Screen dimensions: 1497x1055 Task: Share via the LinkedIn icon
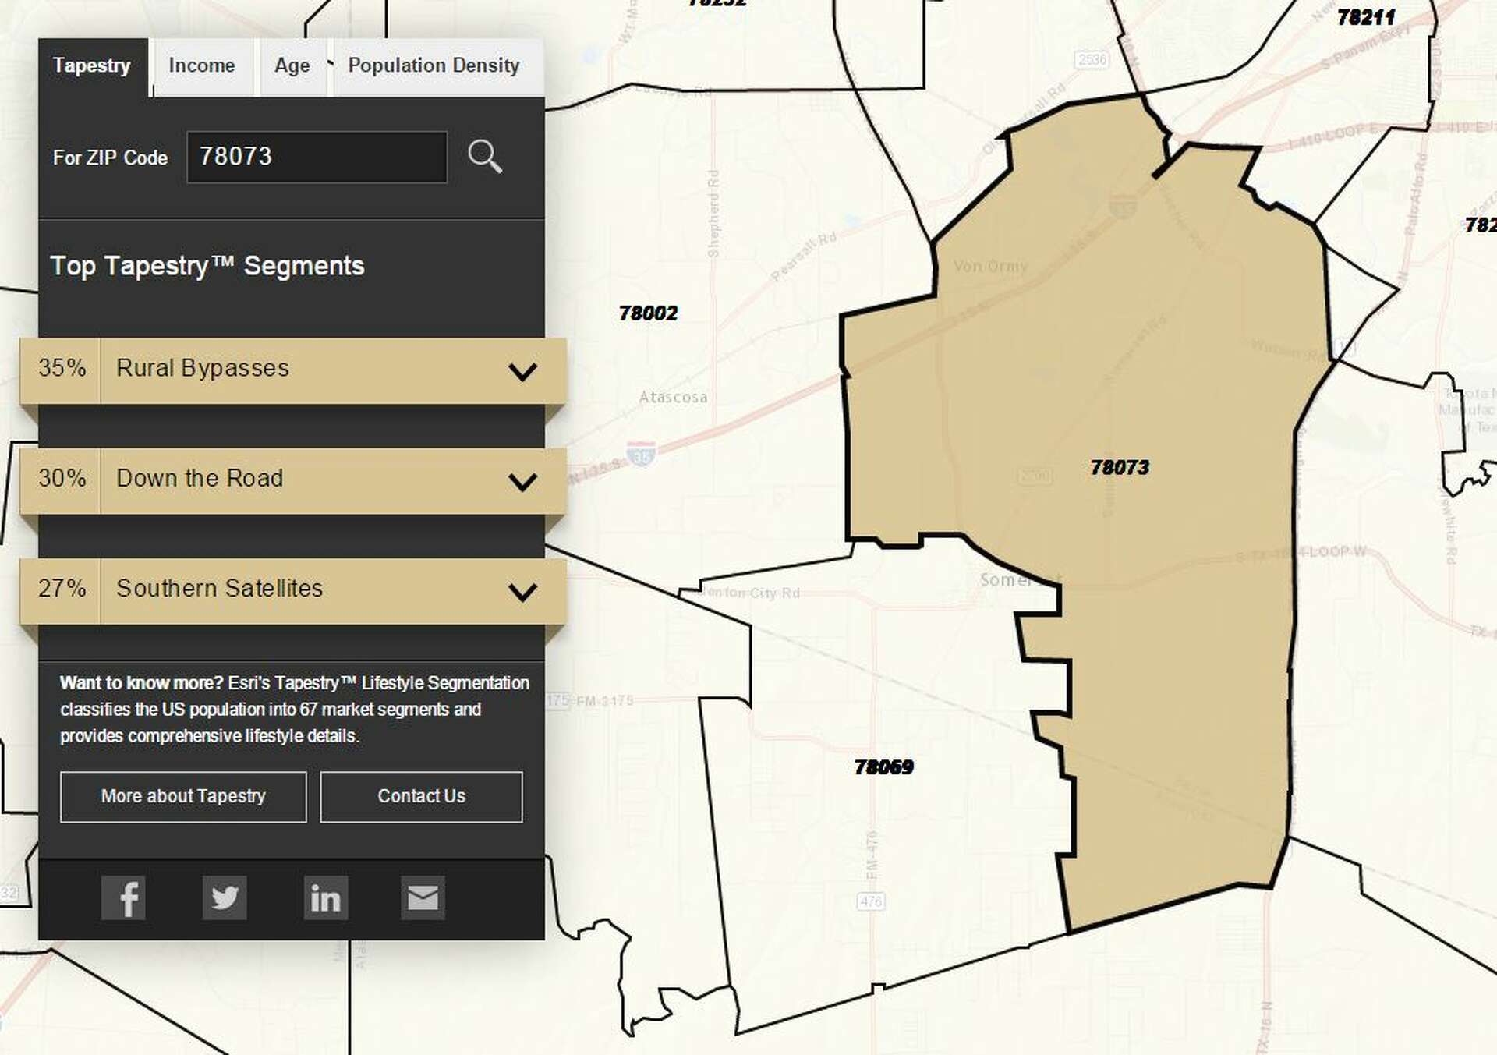coord(325,897)
